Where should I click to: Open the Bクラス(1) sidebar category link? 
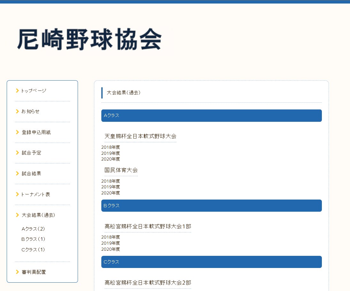click(x=33, y=239)
